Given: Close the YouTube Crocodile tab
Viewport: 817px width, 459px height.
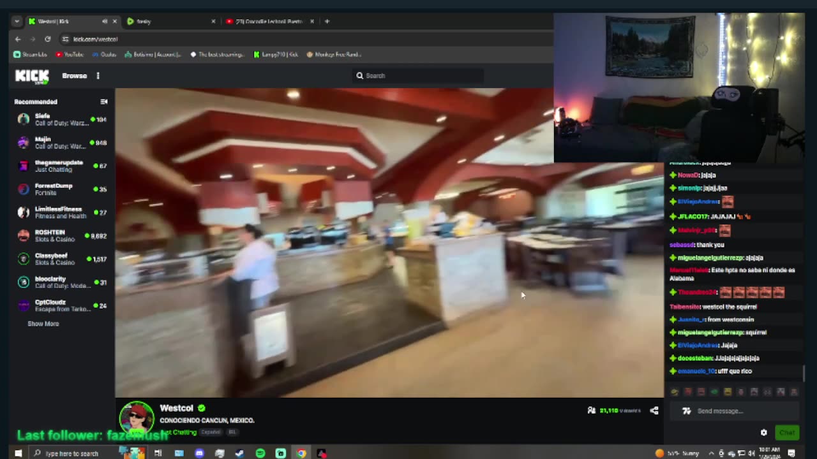Looking at the screenshot, I should [x=311, y=21].
